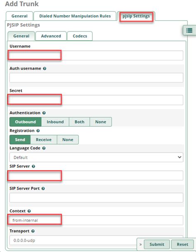
Task: Set Registration to Send
Action: click(20, 140)
